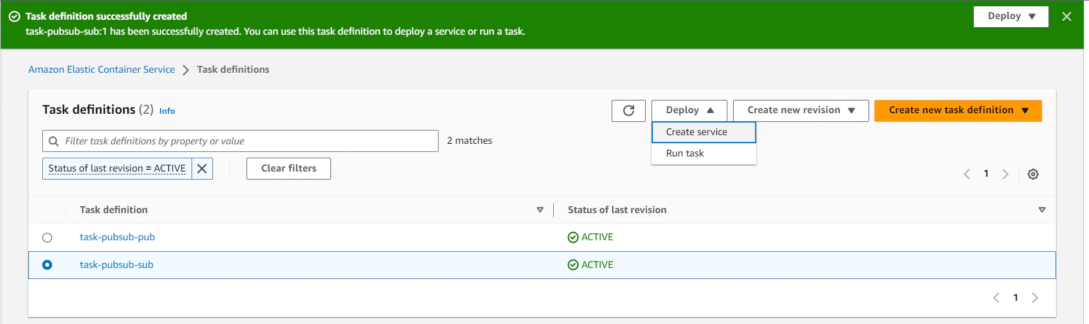This screenshot has width=1089, height=324.
Task: Click the 'Task definition successfully created' heading
Action: click(106, 16)
